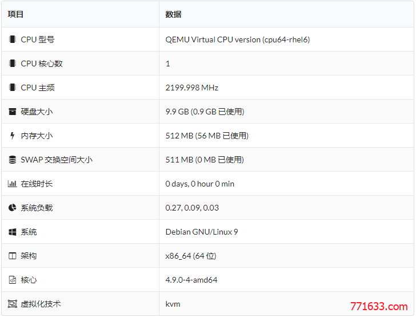The image size is (416, 317).
Task: Click the Debian GNU/Linux 9 value
Action: (x=201, y=232)
